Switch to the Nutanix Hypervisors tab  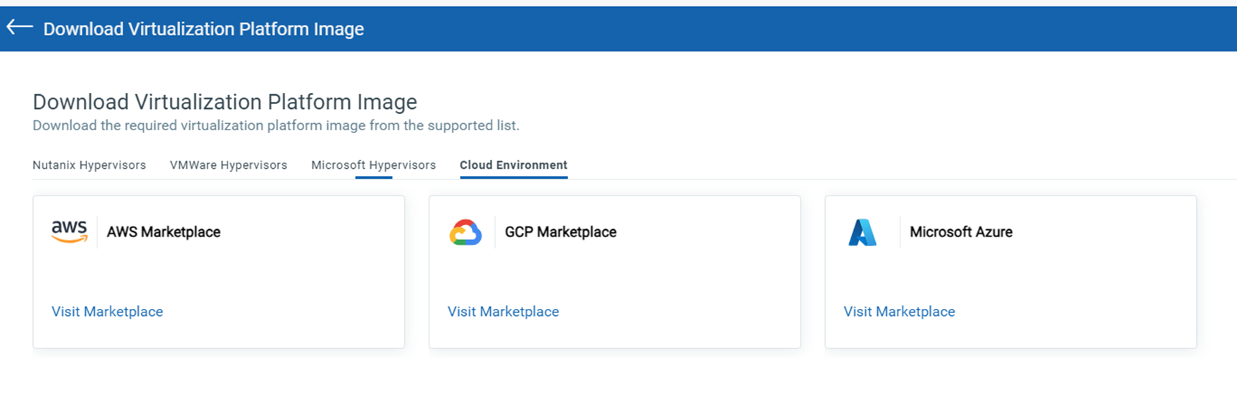coord(89,165)
